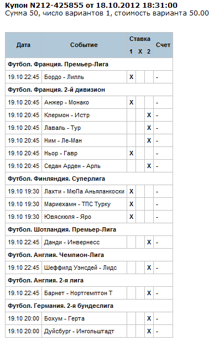Select the X for Мариехамн - ТПС Турку
This screenshot has width=214, height=341.
[x=131, y=204]
